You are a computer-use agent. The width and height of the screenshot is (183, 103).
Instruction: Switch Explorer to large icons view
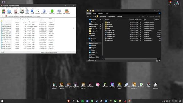(159, 61)
